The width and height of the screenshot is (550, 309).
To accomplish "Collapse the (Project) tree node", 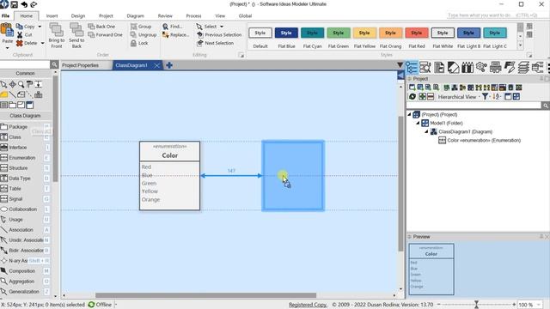I will pyautogui.click(x=409, y=114).
